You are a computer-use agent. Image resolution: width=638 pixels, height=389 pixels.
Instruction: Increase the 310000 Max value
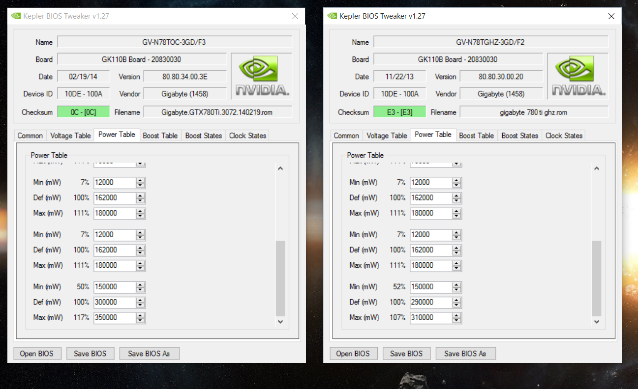coord(456,315)
